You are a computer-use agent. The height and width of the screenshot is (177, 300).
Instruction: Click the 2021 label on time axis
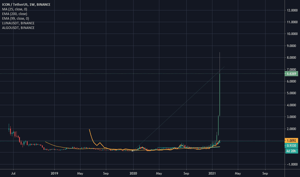point(212,173)
